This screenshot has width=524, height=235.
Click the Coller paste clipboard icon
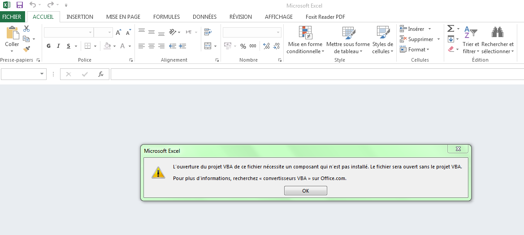(x=13, y=33)
